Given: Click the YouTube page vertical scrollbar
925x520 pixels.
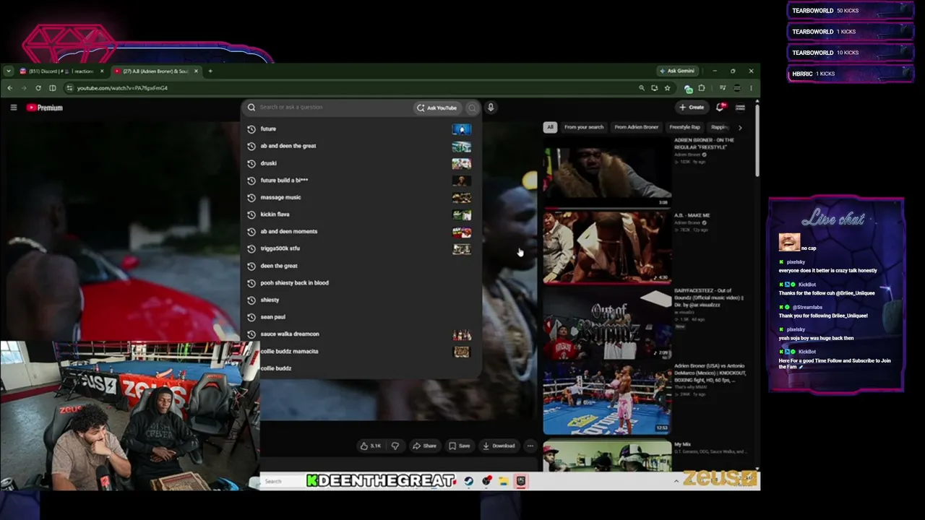Looking at the screenshot, I should pyautogui.click(x=757, y=141).
